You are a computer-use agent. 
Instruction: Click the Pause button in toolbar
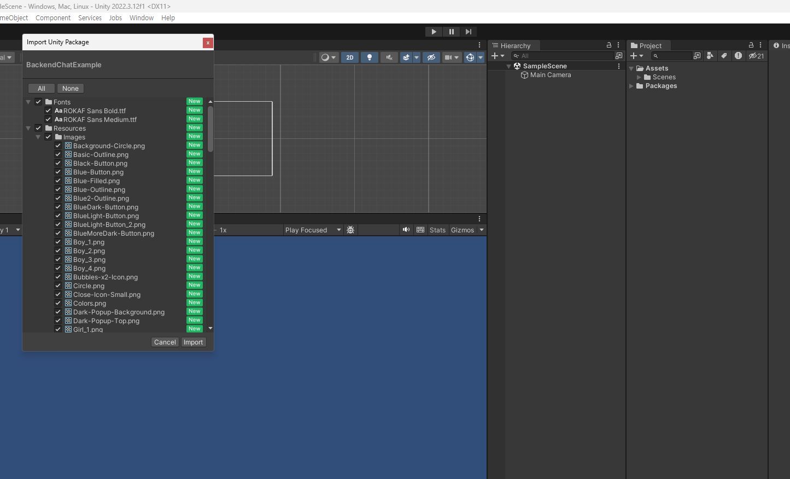click(451, 32)
